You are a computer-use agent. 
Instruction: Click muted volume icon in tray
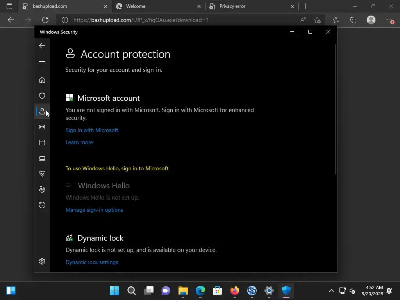pyautogui.click(x=353, y=291)
